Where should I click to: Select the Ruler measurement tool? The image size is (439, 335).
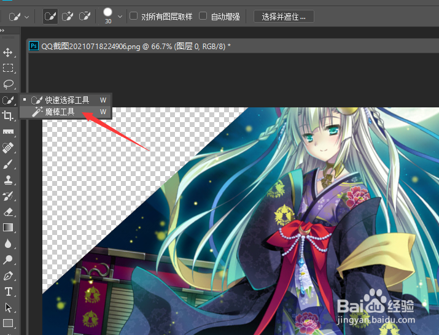point(8,131)
